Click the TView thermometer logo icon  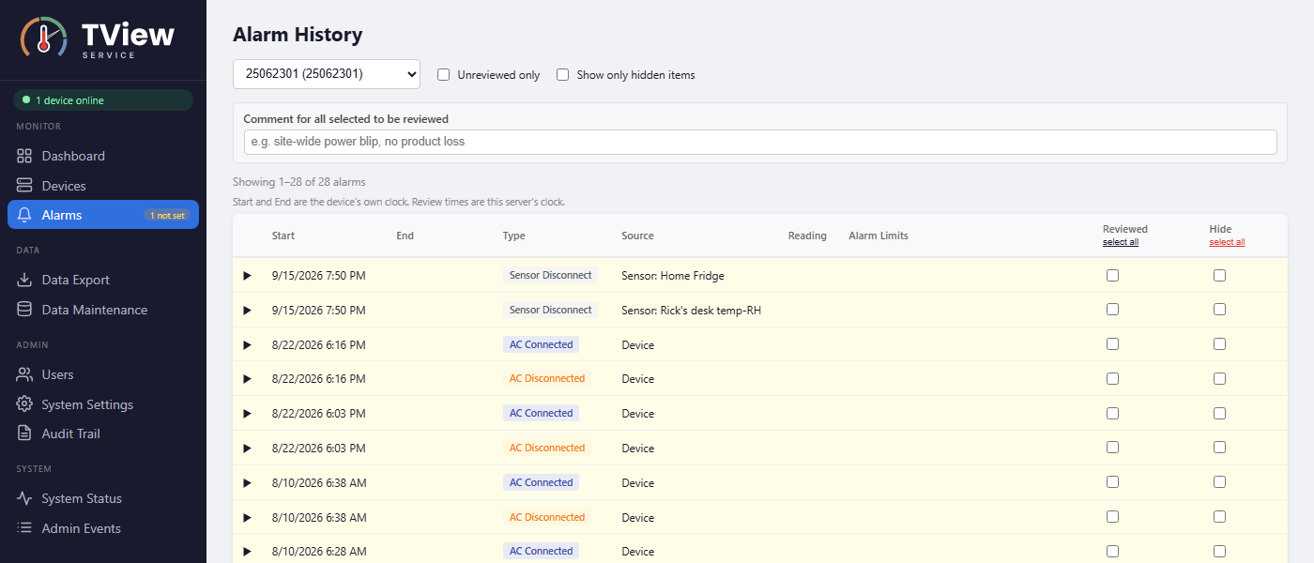click(x=44, y=38)
